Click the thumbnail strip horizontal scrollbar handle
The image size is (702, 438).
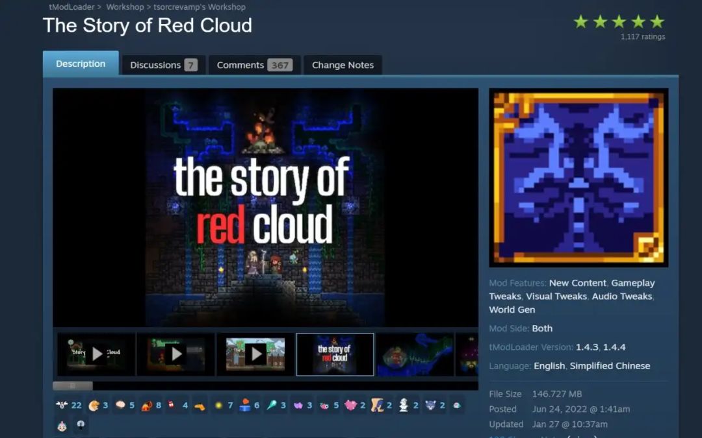(x=73, y=385)
